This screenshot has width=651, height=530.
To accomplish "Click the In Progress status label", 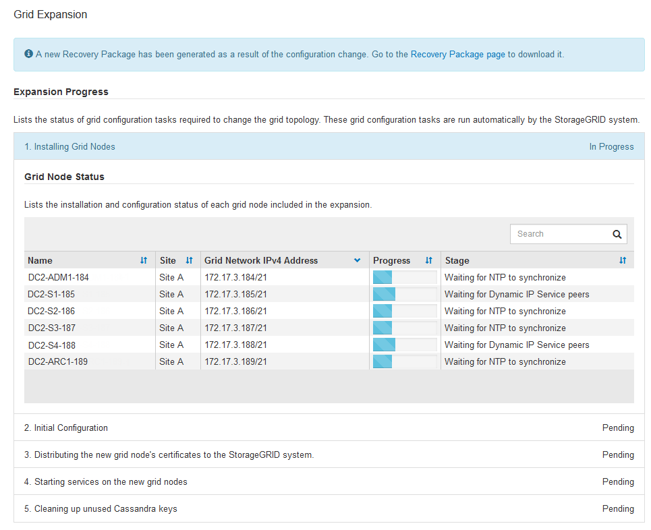I will [611, 146].
